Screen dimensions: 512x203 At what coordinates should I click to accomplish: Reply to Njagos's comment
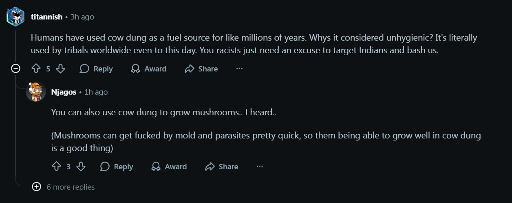coord(117,166)
